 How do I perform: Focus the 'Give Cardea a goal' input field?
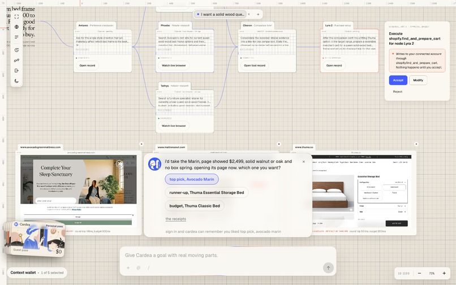pos(227,256)
